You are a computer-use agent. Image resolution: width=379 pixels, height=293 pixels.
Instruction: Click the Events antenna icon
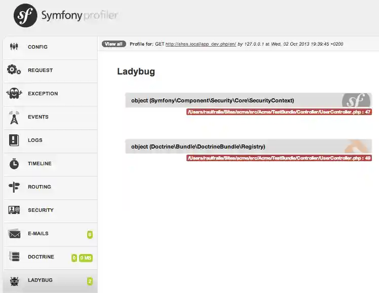tap(14, 118)
